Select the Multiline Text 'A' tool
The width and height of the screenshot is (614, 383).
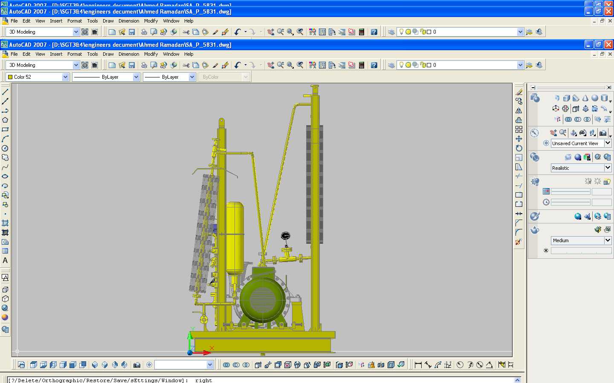[5, 260]
